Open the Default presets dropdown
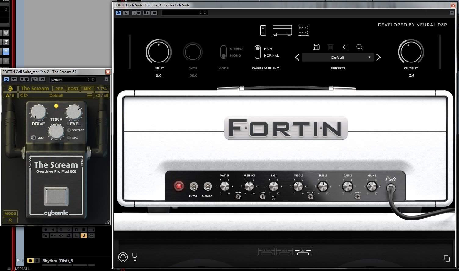459x271 pixels. 338,58
